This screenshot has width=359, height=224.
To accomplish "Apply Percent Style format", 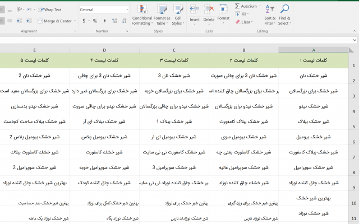I will point(95,21).
